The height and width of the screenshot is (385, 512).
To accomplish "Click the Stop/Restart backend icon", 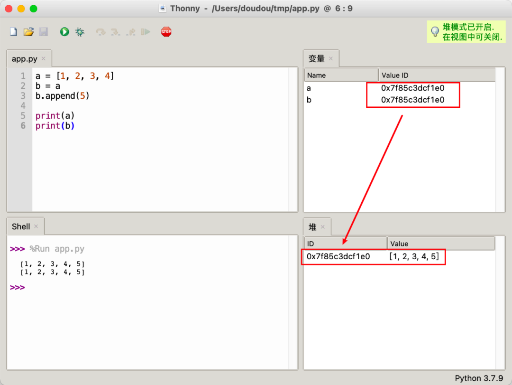I will (x=165, y=31).
